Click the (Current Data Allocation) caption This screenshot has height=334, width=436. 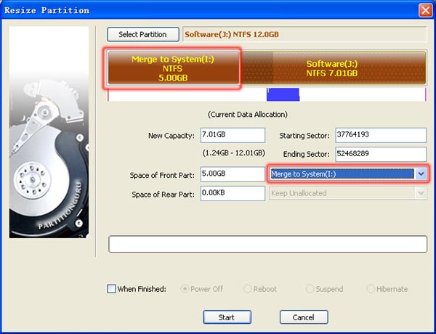[248, 115]
